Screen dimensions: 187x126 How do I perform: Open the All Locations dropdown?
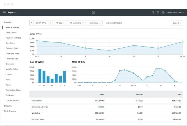coord(76,23)
